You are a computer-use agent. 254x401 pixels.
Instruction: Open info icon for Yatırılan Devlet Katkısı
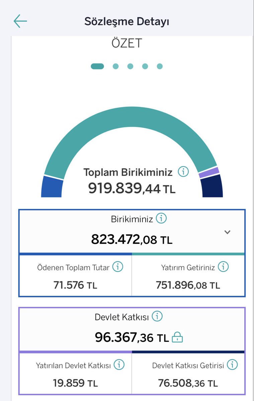click(119, 365)
